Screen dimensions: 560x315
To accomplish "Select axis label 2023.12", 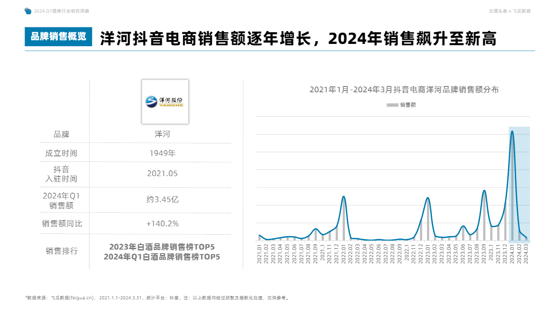I will click(505, 254).
